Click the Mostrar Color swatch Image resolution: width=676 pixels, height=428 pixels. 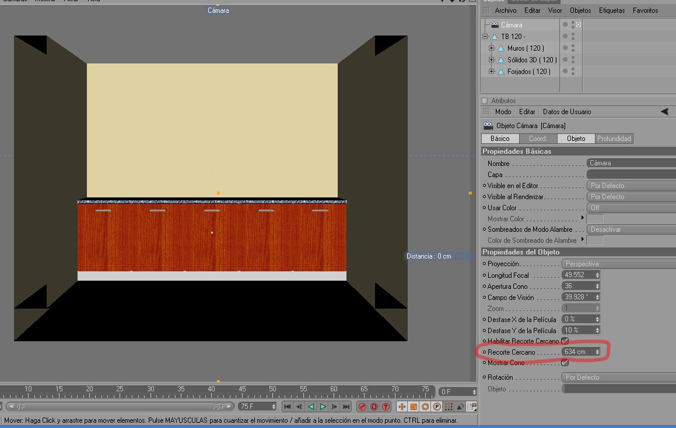tap(595, 219)
